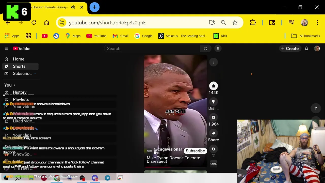Go back to the previous page

point(8,23)
